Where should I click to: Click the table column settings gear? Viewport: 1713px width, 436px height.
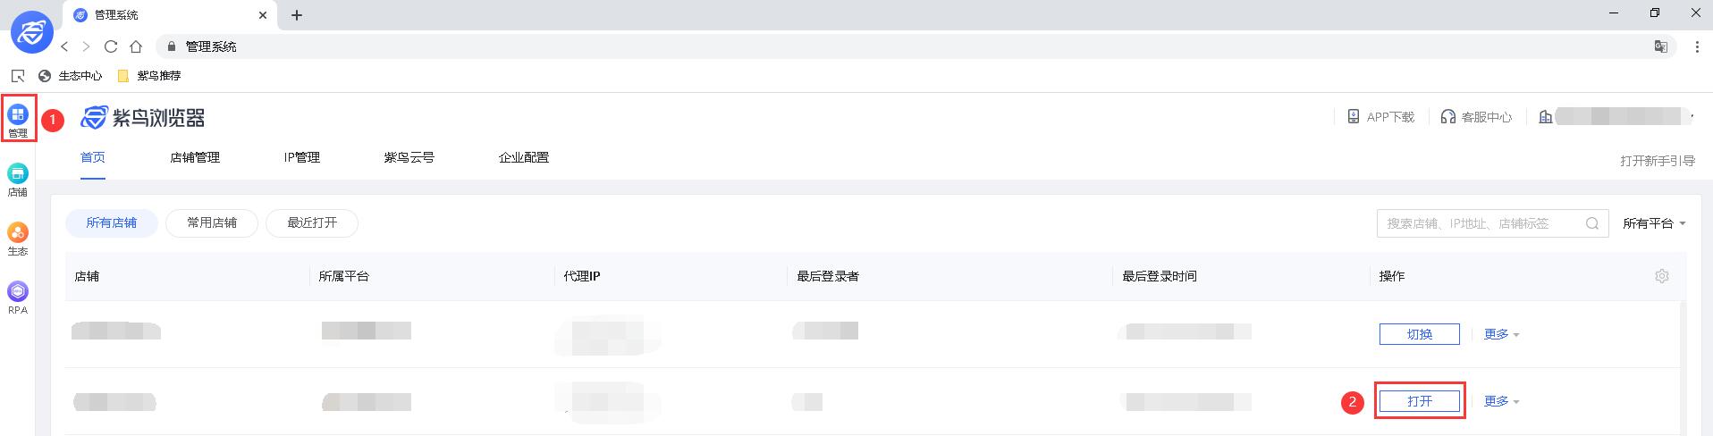[1661, 276]
